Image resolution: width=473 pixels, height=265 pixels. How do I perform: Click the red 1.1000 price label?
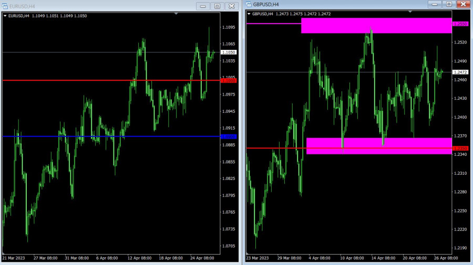tap(229, 81)
